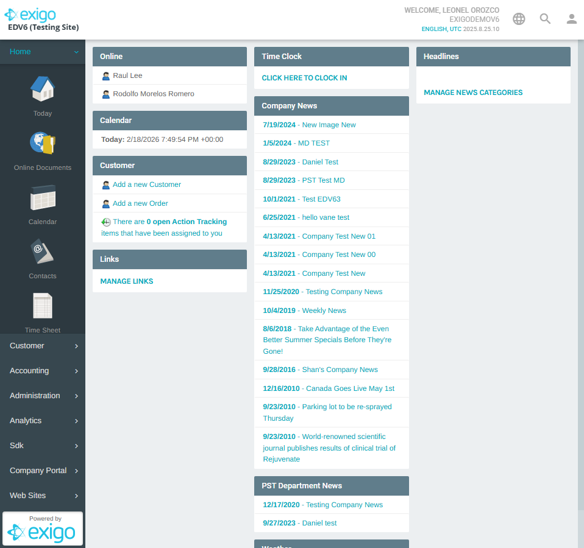Click the Exigo logo in the top bar
Image resolution: width=584 pixels, height=548 pixels.
pos(30,15)
